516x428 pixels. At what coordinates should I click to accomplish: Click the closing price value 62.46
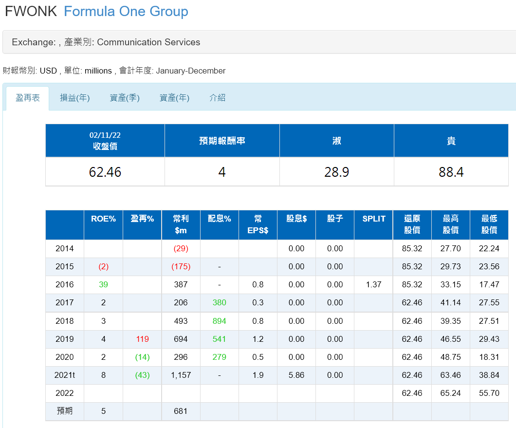coord(105,172)
